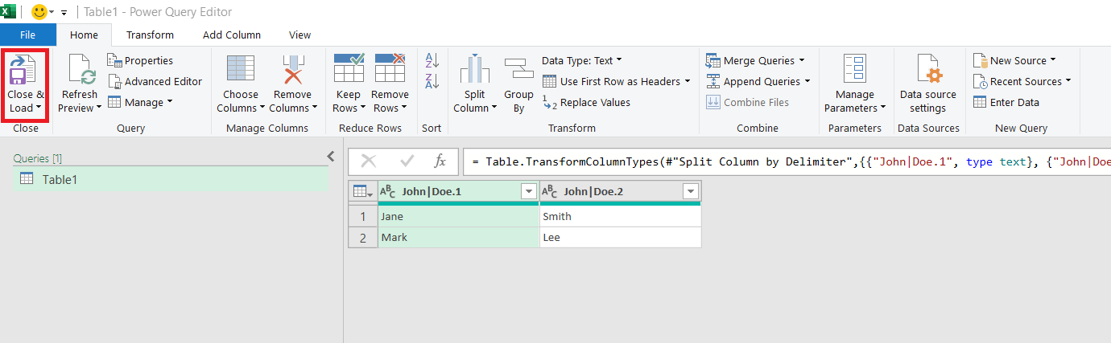Screen dimensions: 1111x343
Task: Click the Manage Parameters icon
Action: pos(854,71)
